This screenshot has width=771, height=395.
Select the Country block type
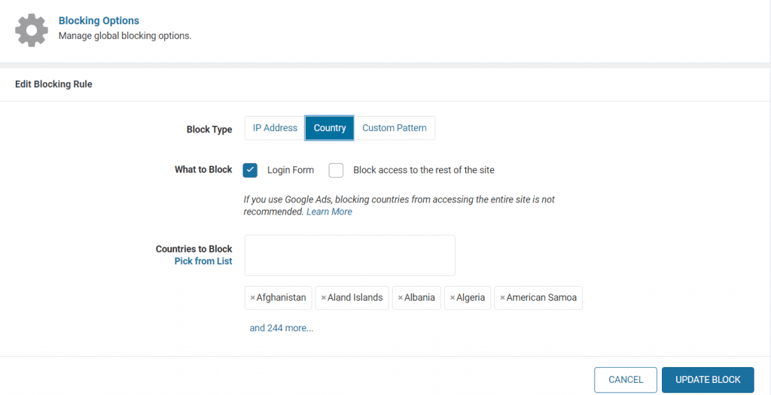(330, 128)
